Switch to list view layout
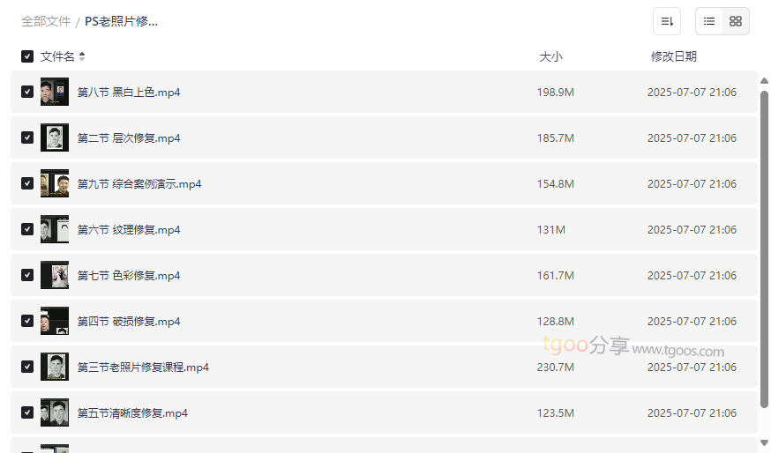The width and height of the screenshot is (771, 453). click(x=709, y=21)
